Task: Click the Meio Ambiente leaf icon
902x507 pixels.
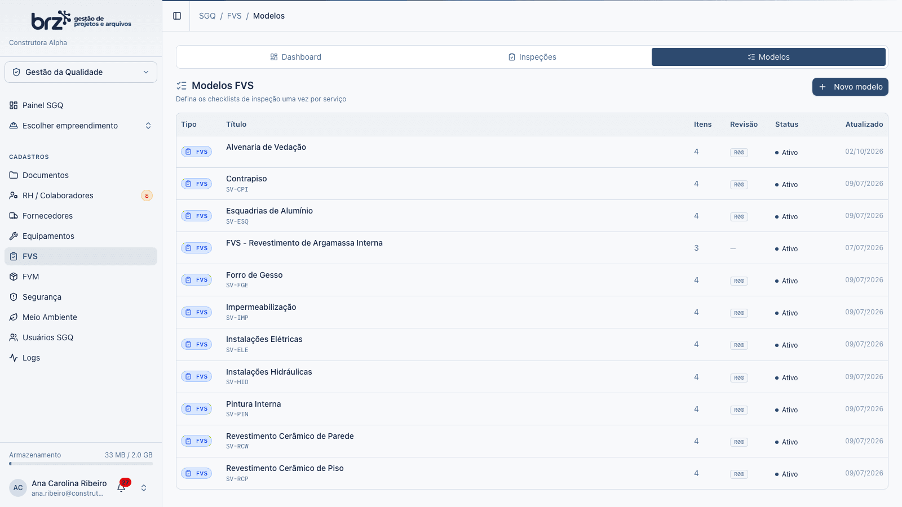Action: (14, 317)
